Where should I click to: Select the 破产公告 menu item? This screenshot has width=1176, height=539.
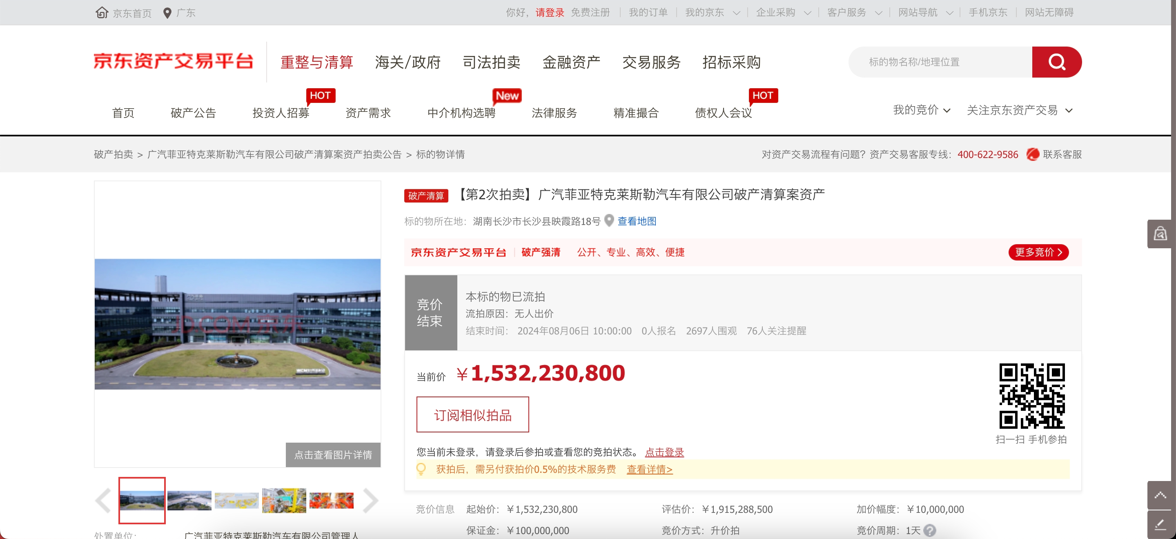coord(193,113)
